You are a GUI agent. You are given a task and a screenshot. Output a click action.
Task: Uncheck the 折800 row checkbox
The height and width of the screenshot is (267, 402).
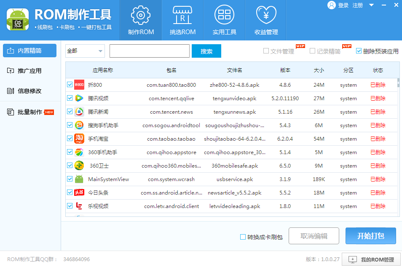pos(70,85)
